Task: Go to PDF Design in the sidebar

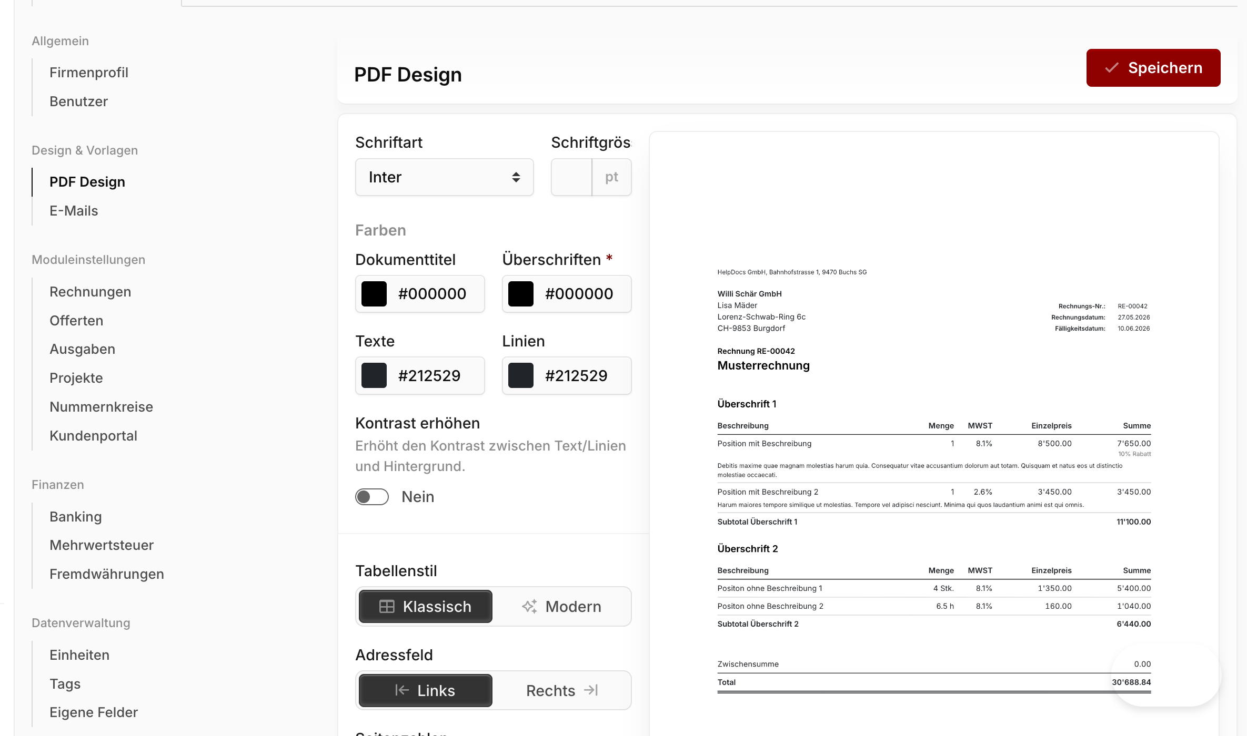Action: (x=87, y=182)
